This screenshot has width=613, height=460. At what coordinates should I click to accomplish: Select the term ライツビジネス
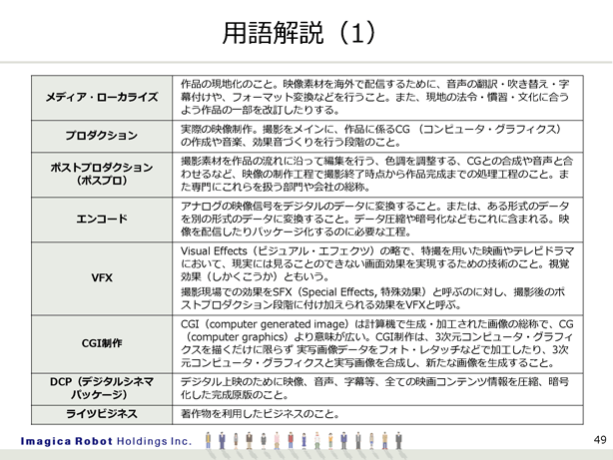coord(102,414)
